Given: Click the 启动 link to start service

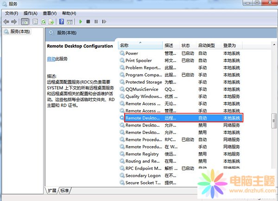Looking at the screenshot, I should pos(51,59).
